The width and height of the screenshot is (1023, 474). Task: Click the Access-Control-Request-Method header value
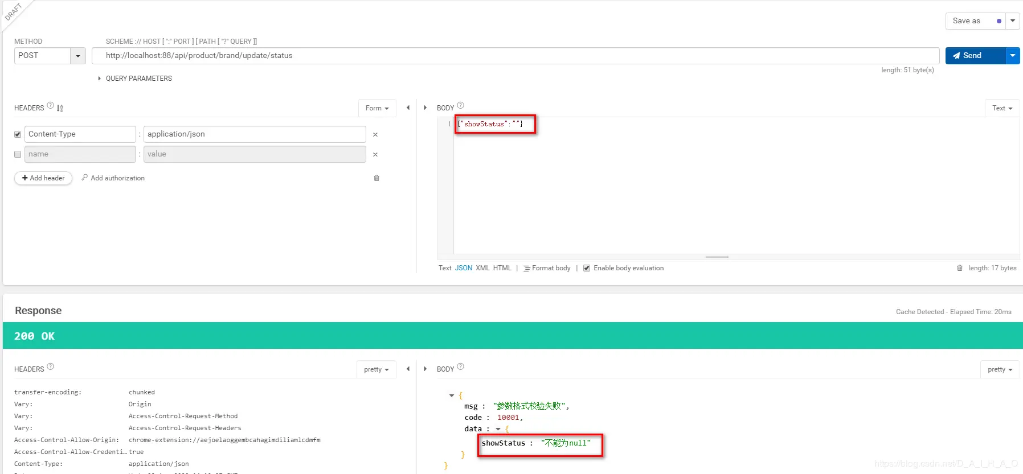pos(183,417)
